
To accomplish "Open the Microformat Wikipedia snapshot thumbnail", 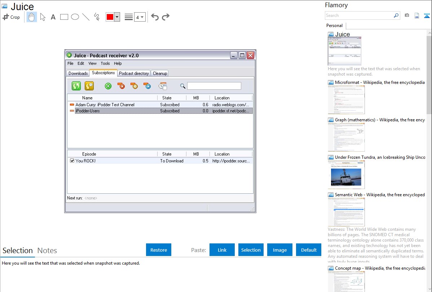I will [346, 100].
